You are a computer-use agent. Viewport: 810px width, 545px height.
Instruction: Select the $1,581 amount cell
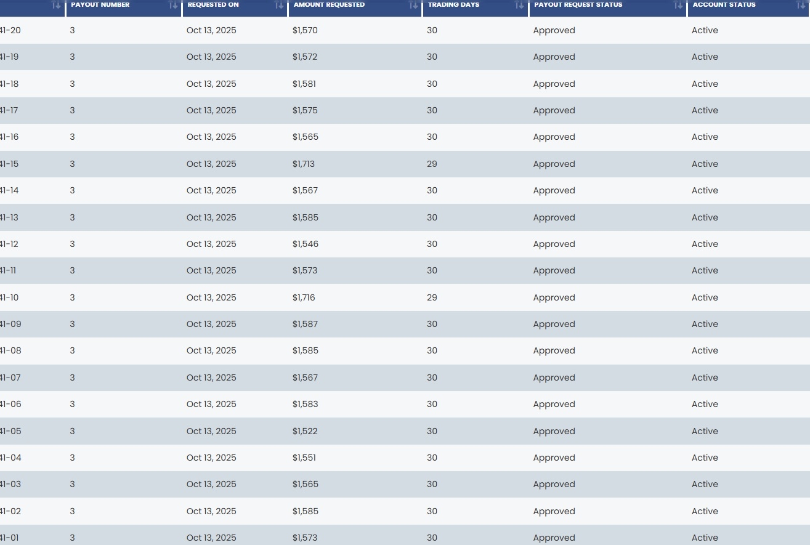(304, 84)
